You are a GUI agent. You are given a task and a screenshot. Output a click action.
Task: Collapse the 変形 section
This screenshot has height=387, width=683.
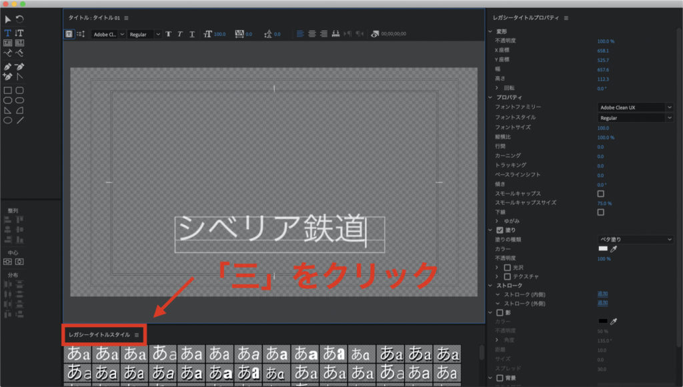pos(490,31)
